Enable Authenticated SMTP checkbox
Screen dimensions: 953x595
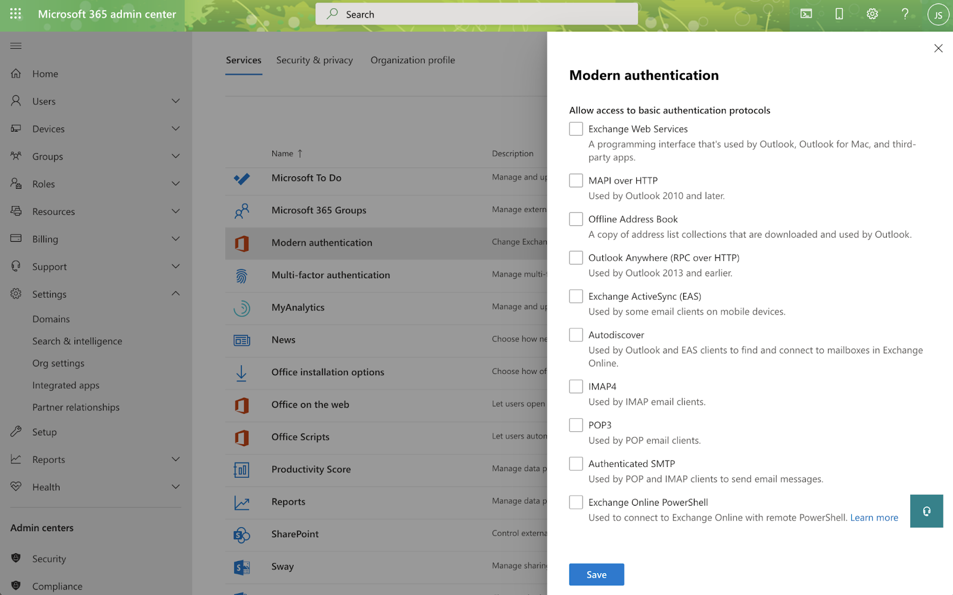(x=576, y=463)
